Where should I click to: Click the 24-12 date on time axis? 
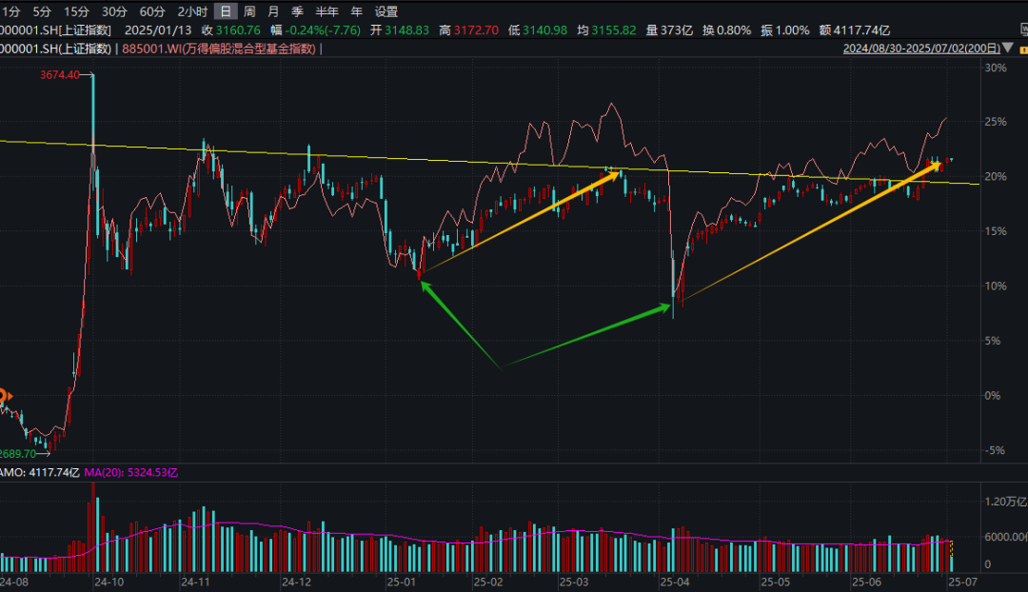tap(296, 582)
